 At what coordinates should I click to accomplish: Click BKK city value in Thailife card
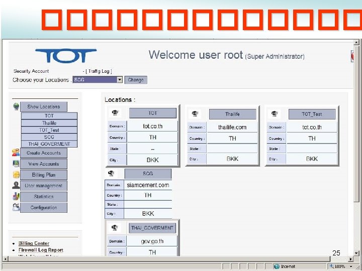(x=232, y=159)
